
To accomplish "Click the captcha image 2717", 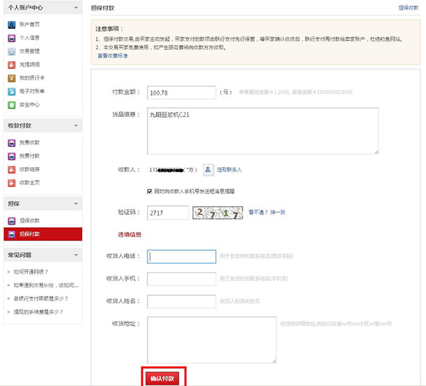I will [218, 213].
